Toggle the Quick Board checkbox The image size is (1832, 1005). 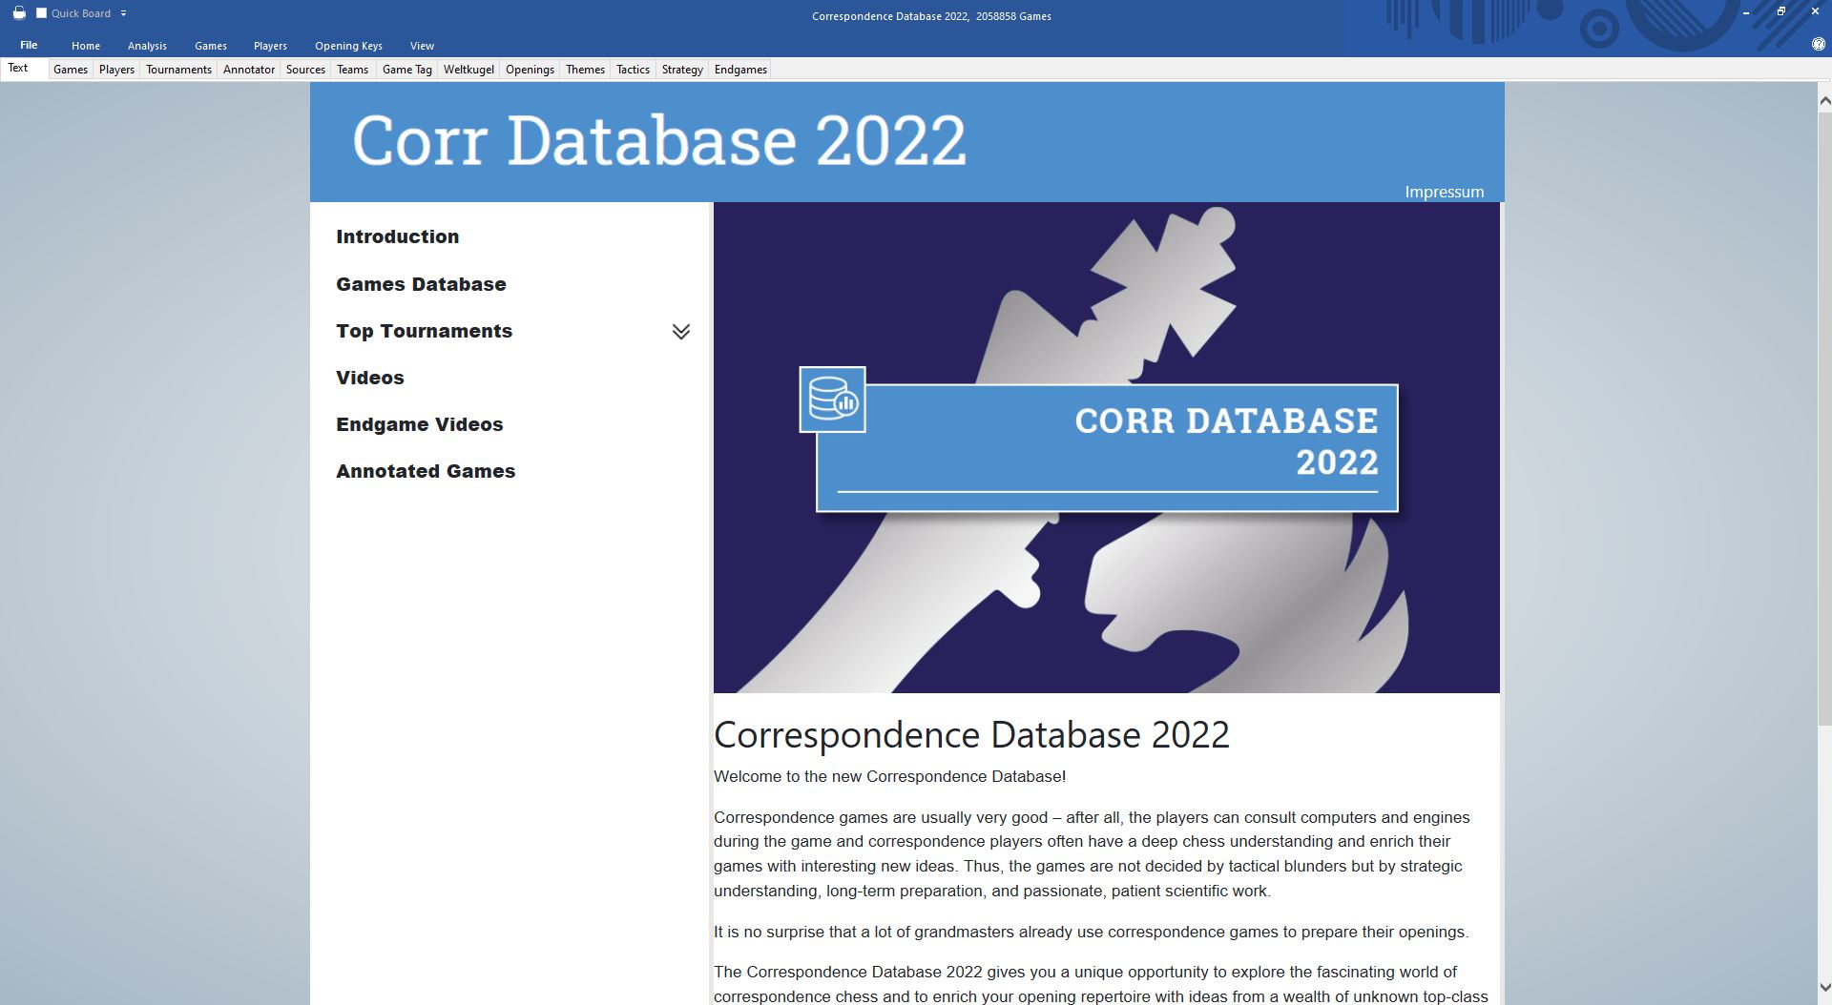(x=41, y=13)
